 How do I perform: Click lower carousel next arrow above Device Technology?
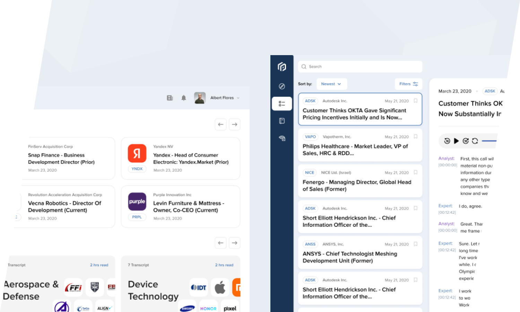235,243
